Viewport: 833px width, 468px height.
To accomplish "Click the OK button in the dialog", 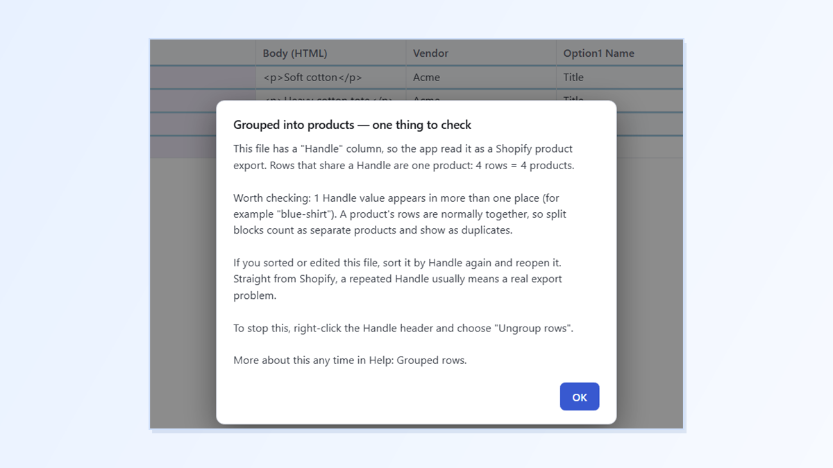I will click(x=580, y=397).
